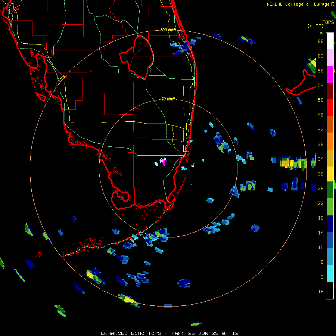
Task: Click the yellow swatch in the legend
Action: coord(330,174)
